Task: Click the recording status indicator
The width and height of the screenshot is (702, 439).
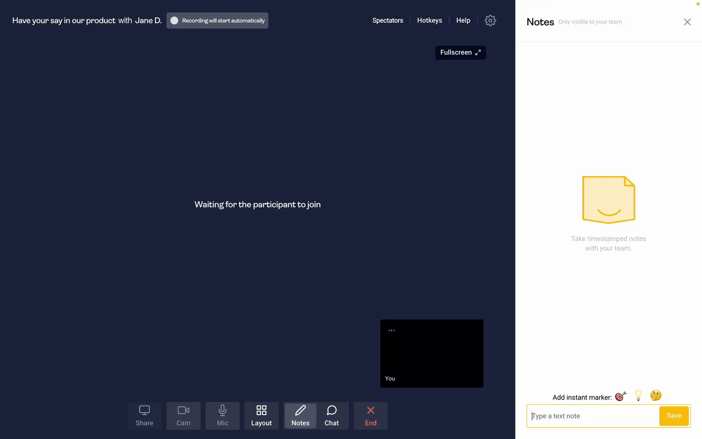Action: (x=217, y=20)
